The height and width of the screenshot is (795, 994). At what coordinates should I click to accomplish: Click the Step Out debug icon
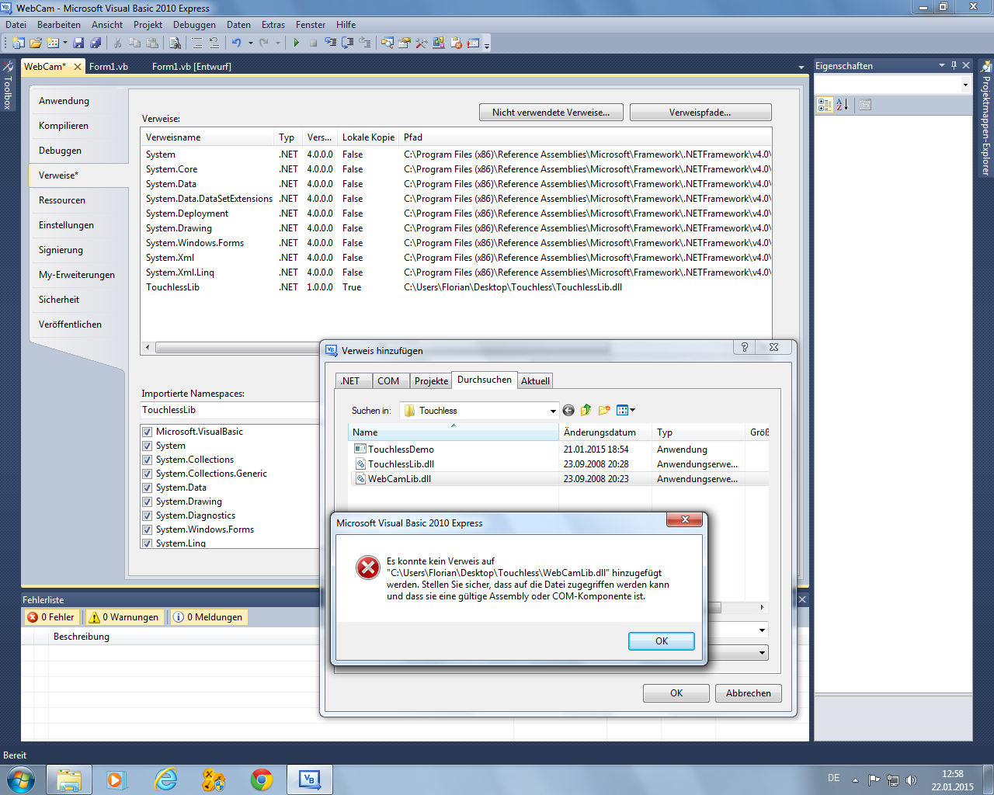[364, 43]
